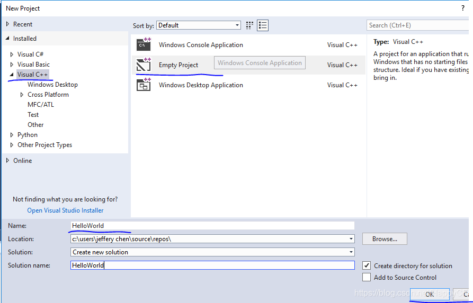Image resolution: width=473 pixels, height=303 pixels.
Task: Expand the Python node arrow
Action: [12, 135]
